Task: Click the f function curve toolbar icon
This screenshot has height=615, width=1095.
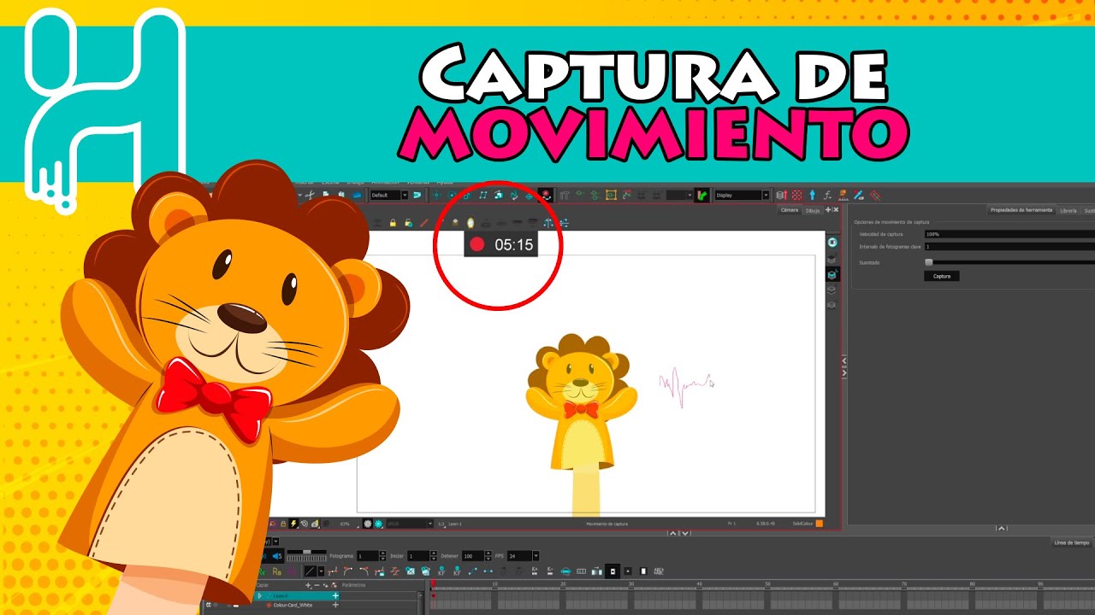Action: (x=827, y=195)
